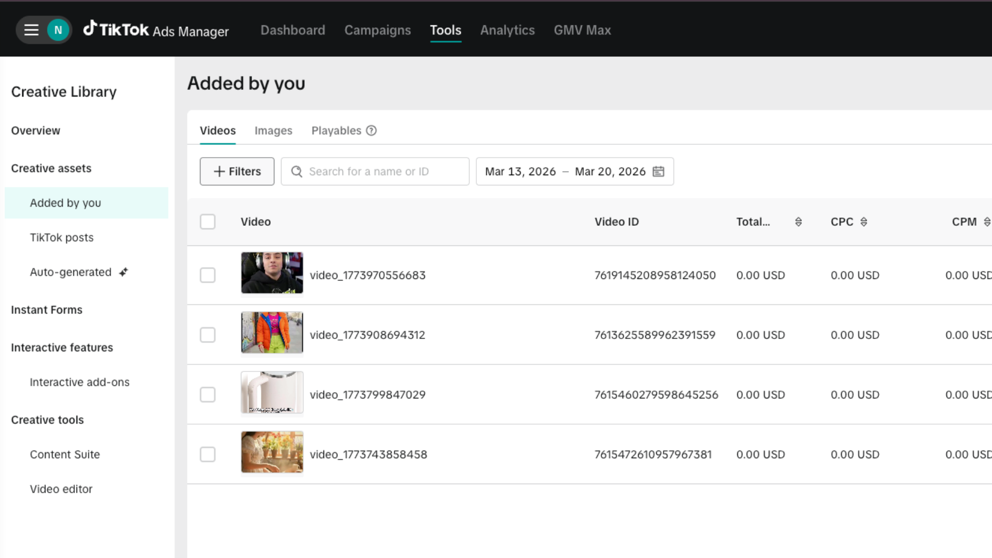Sort by the CPM column arrows
Viewport: 992px width, 558px height.
pyautogui.click(x=986, y=222)
